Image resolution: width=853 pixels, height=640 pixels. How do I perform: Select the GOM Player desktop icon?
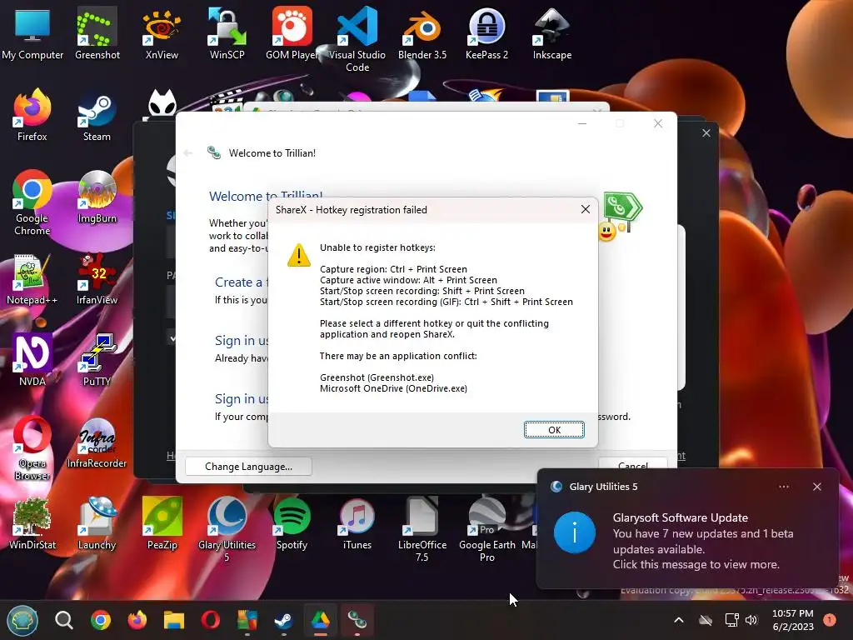pyautogui.click(x=292, y=33)
